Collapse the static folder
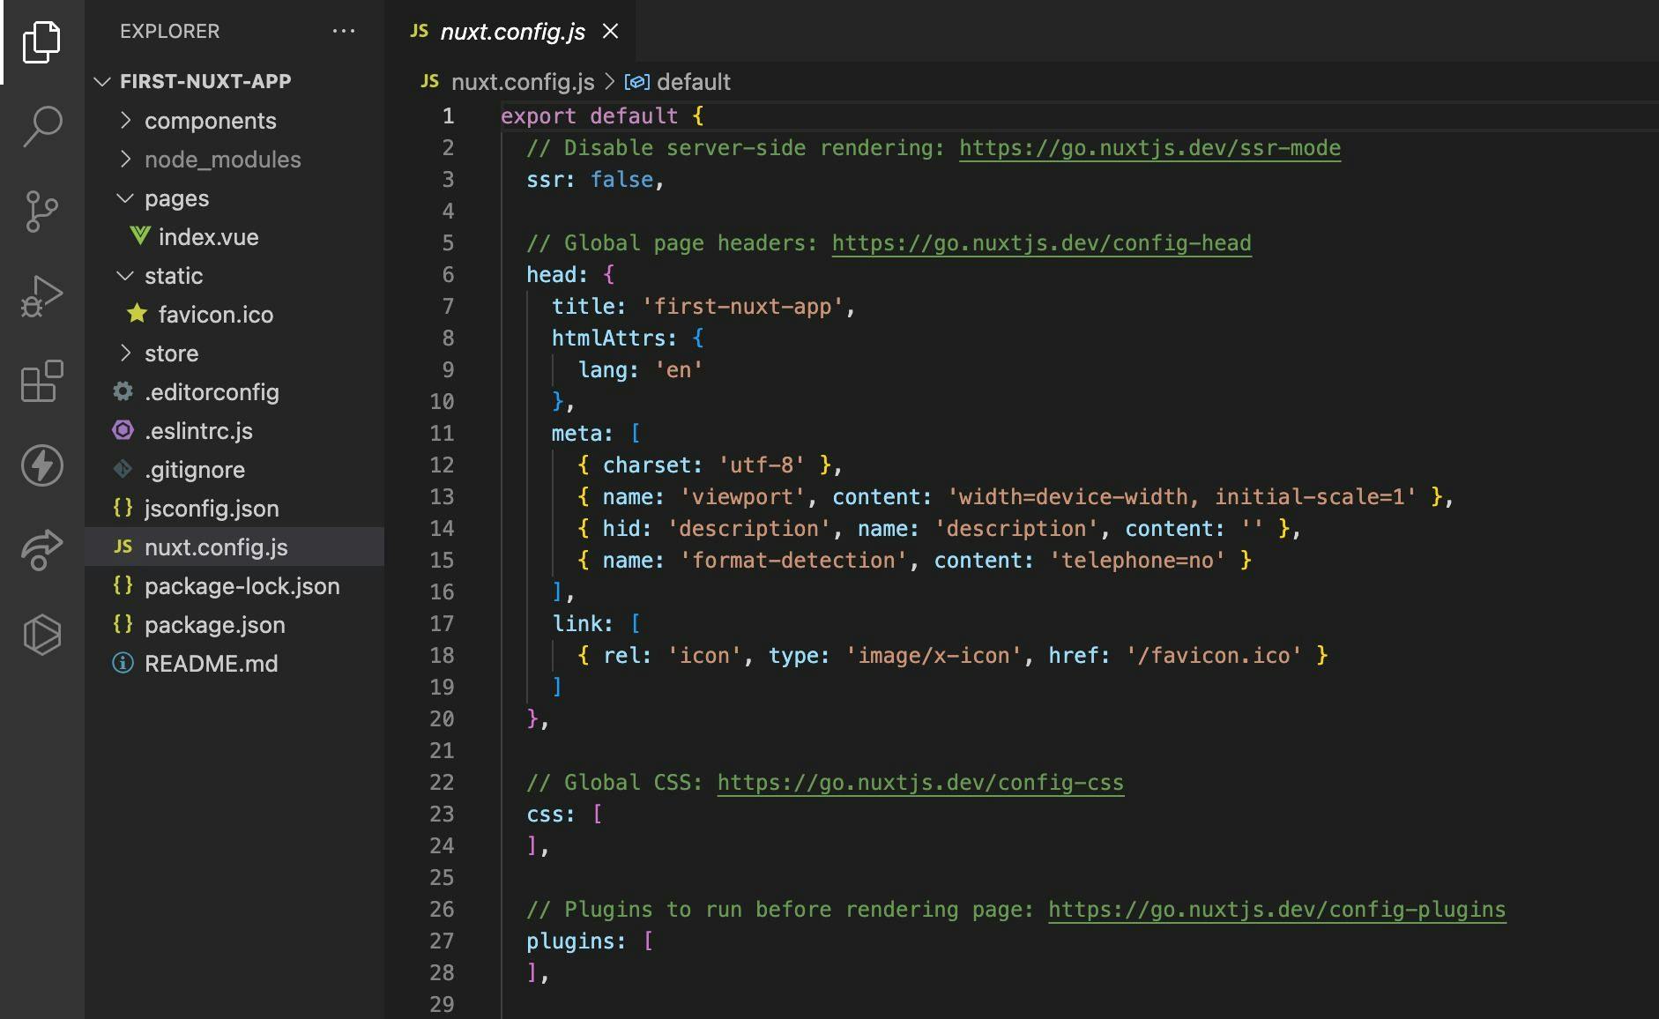1659x1019 pixels. [x=125, y=275]
